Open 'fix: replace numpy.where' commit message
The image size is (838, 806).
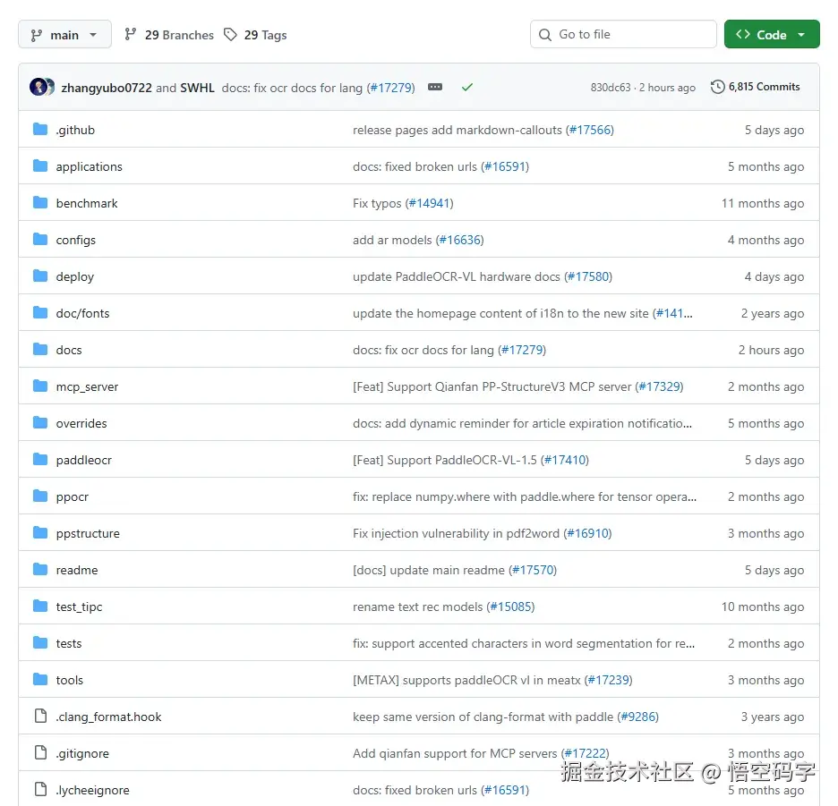coord(525,497)
